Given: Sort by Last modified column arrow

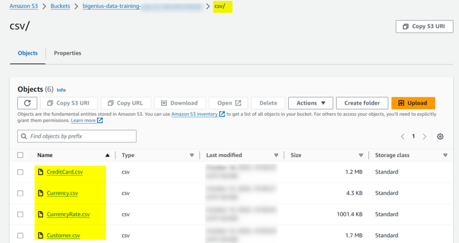Looking at the screenshot, I should [x=276, y=155].
